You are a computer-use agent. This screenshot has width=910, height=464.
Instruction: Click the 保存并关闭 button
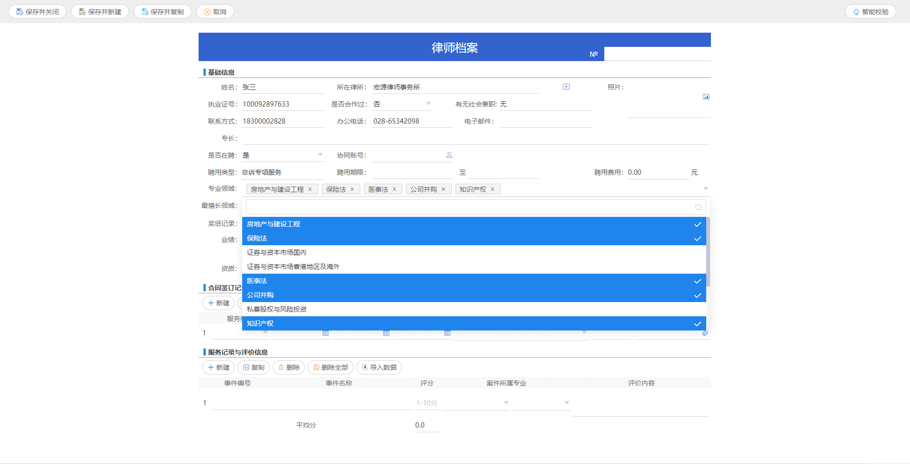[x=37, y=12]
